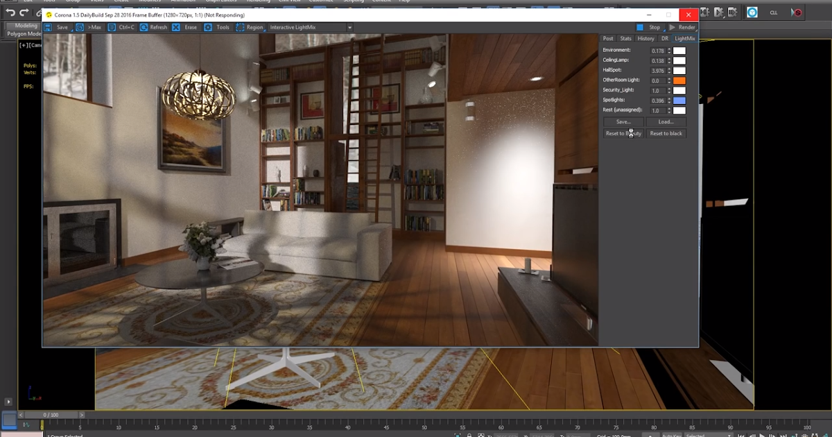Start rendering with the Render play icon
Image resolution: width=832 pixels, height=437 pixels.
coord(672,27)
